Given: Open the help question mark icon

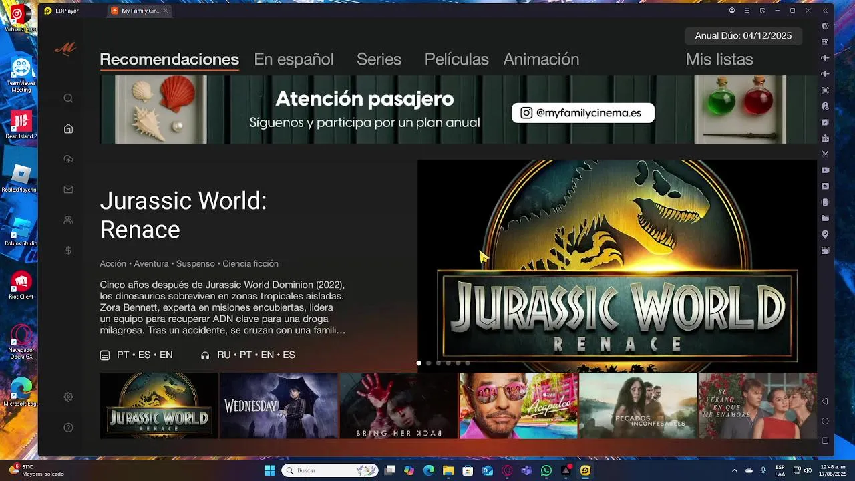Looking at the screenshot, I should pos(68,428).
